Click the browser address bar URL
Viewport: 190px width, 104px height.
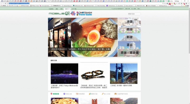tap(19, 3)
